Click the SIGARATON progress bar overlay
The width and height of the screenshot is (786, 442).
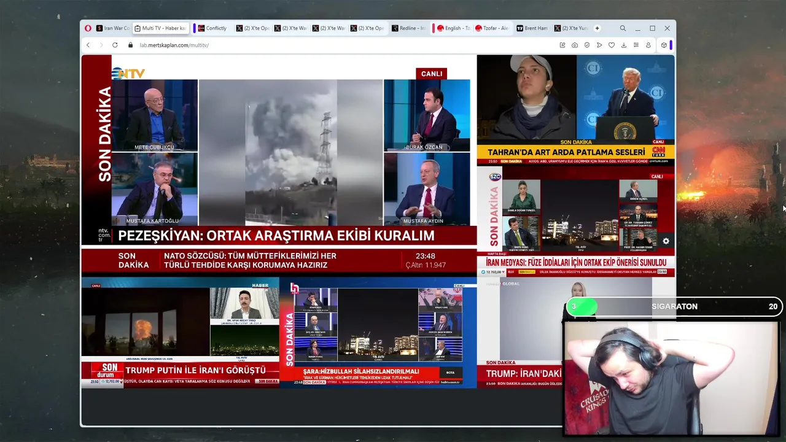[x=674, y=306]
